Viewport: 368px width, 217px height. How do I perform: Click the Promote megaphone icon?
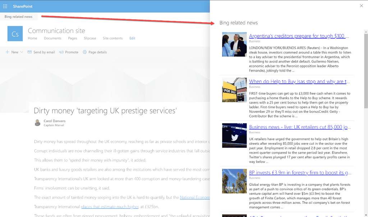[x=61, y=52]
